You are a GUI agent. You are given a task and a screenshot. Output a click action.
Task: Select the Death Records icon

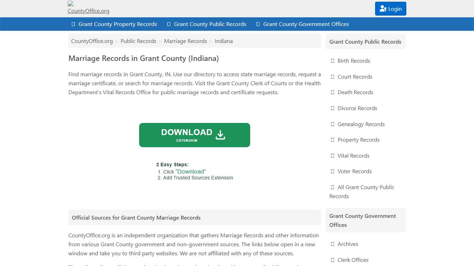(332, 92)
